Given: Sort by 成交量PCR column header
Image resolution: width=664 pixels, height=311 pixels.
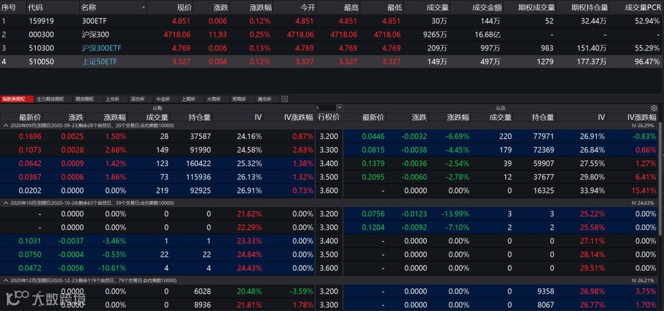Looking at the screenshot, I should [642, 7].
